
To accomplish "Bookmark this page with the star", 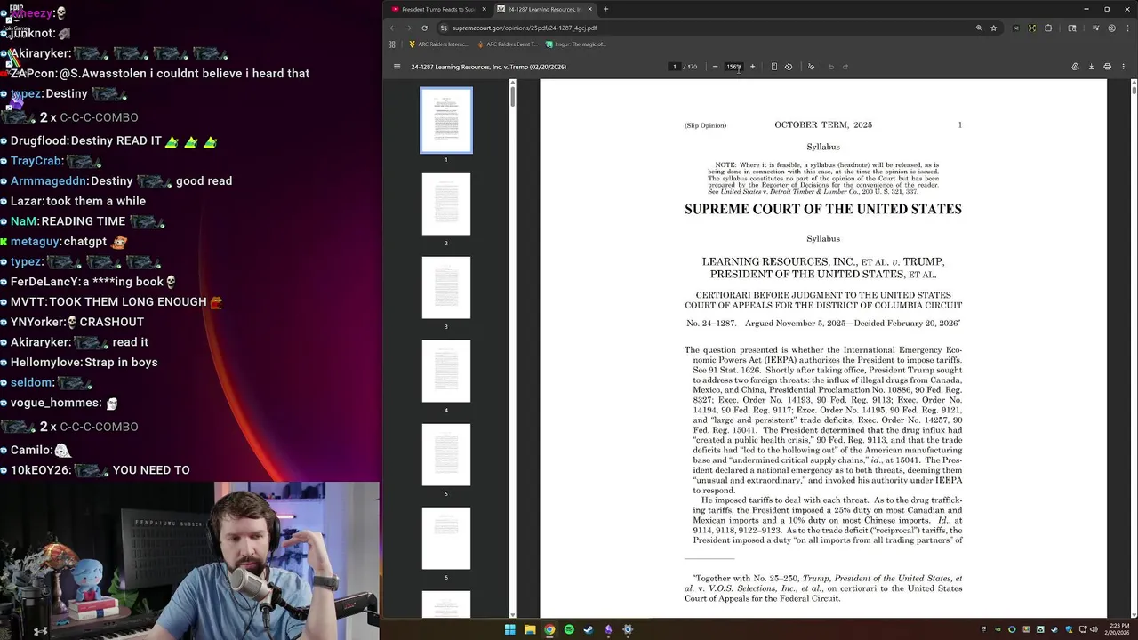I will coord(994,28).
